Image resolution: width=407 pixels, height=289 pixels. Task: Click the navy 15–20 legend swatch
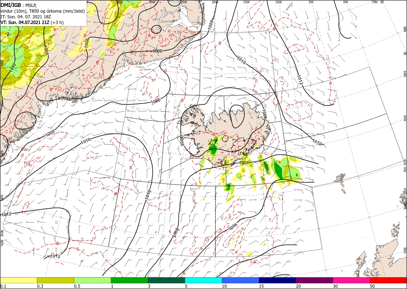coord(278,280)
